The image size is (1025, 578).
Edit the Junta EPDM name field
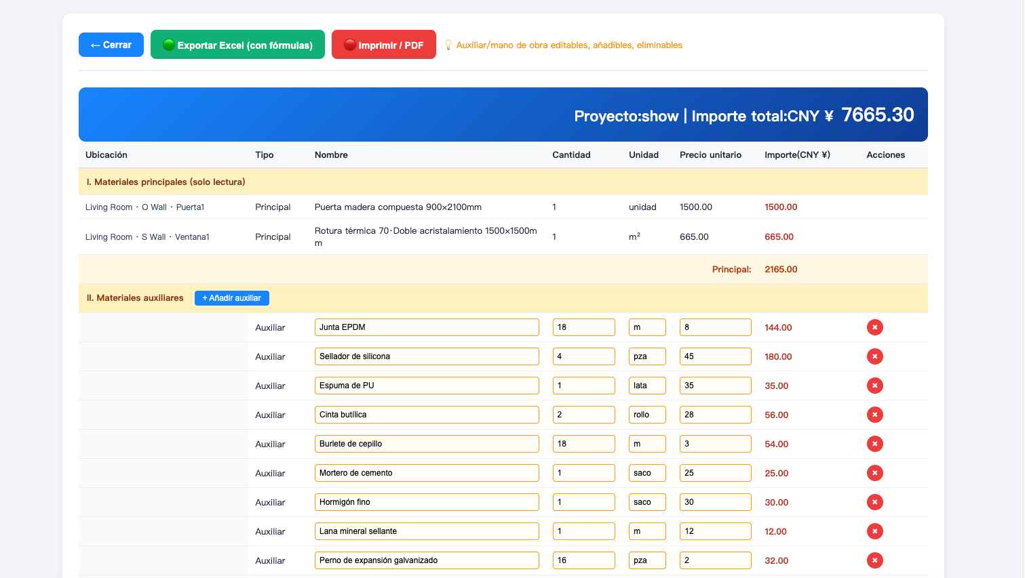[x=427, y=327]
